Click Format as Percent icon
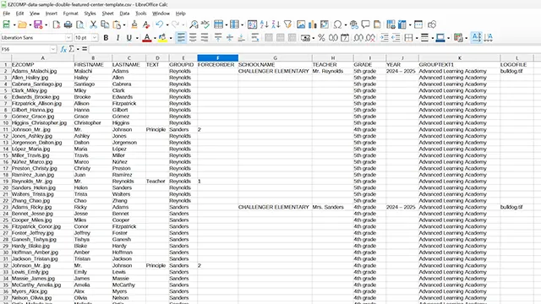 point(321,37)
